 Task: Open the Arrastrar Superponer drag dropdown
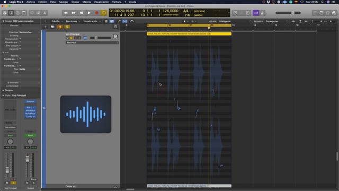tap(276, 21)
